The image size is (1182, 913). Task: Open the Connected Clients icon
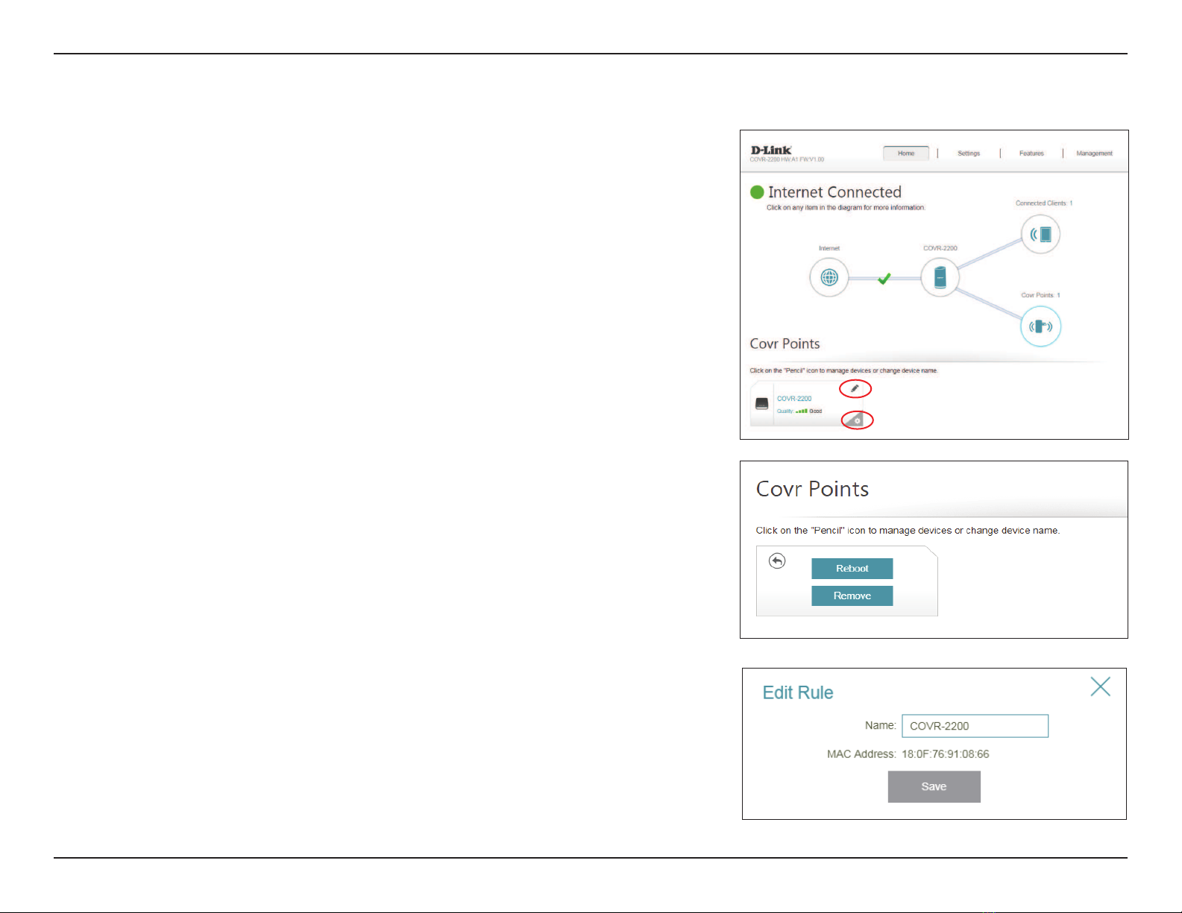(1040, 234)
